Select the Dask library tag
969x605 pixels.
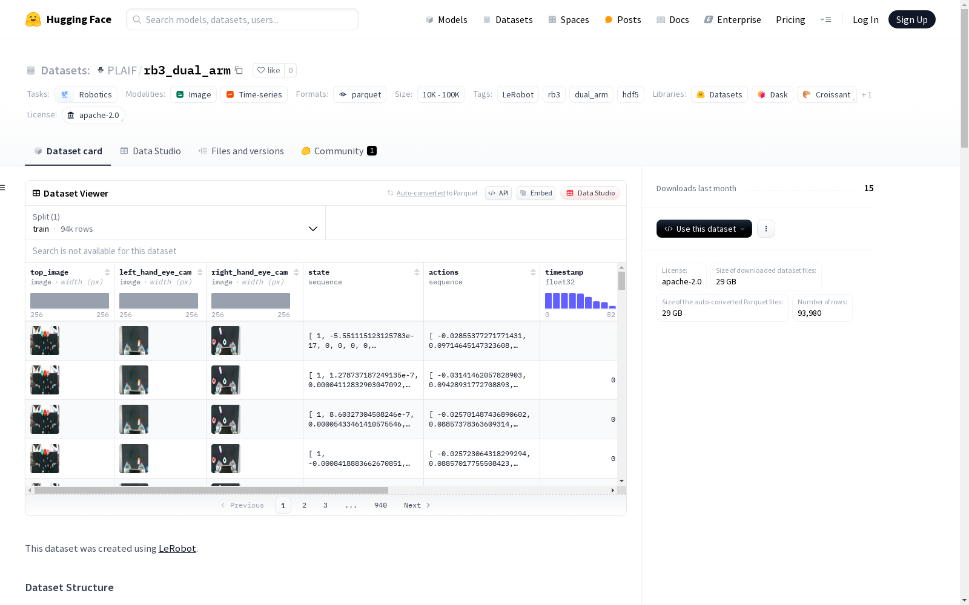pos(773,94)
